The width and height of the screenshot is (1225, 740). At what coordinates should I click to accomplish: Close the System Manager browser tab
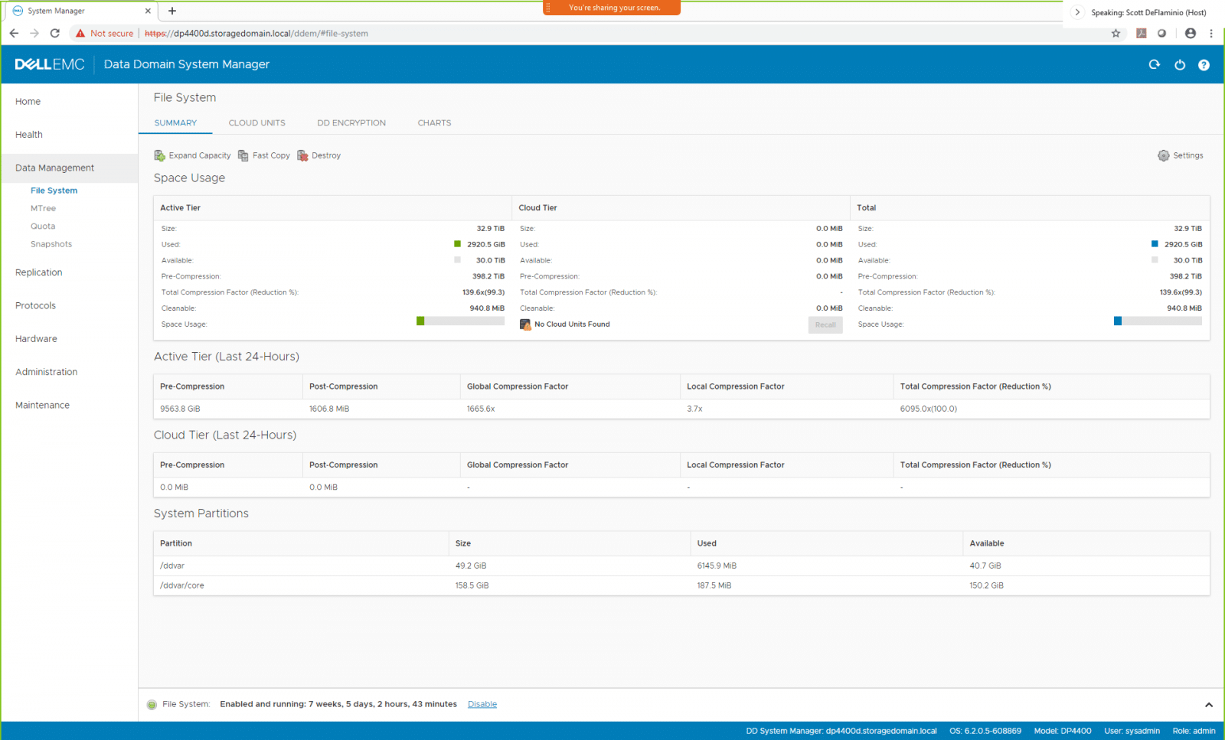tap(148, 11)
